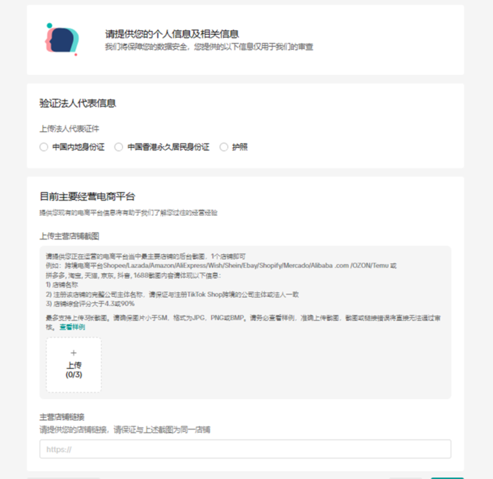
Task: Click the 请提供您的个人信息及相关信息 title
Action: pos(172,34)
